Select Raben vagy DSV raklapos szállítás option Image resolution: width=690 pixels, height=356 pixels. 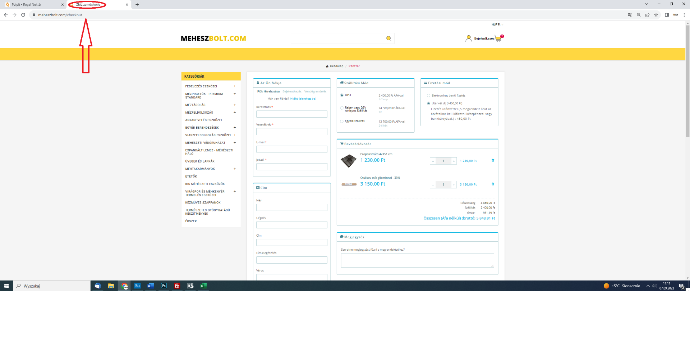click(x=342, y=108)
